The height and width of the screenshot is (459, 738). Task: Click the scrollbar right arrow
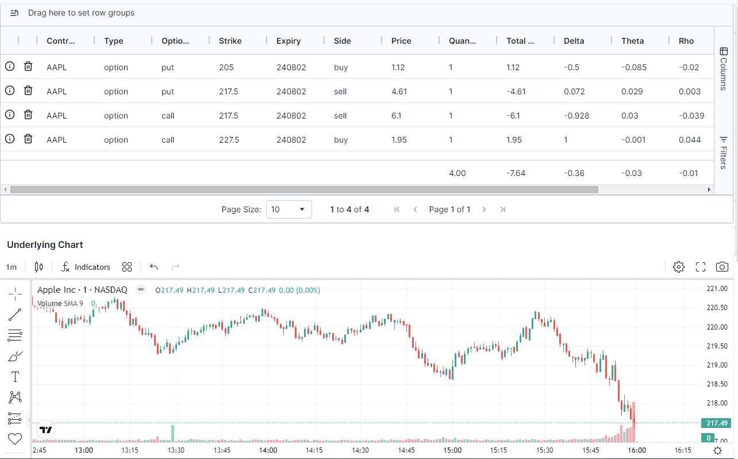(709, 189)
